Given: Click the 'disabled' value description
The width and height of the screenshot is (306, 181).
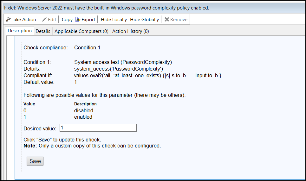Looking at the screenshot, I should (x=83, y=110).
